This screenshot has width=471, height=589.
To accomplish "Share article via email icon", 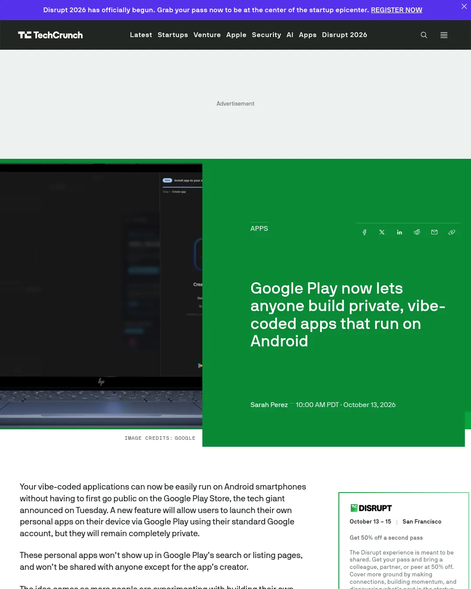I will (434, 232).
